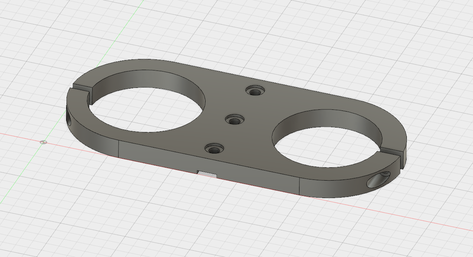Click the clamp slit on the right ring
This screenshot has height=257, width=473.
pyautogui.click(x=395, y=151)
